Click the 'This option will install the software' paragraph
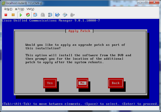Viewport: 161px width, 112px height. 78,59
